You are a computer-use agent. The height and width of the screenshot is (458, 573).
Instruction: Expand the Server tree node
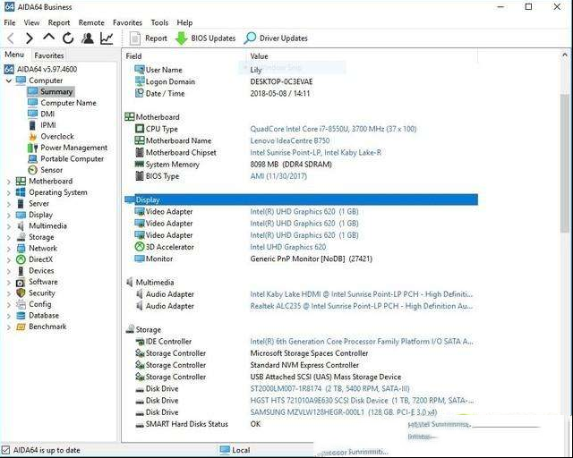[x=9, y=204]
